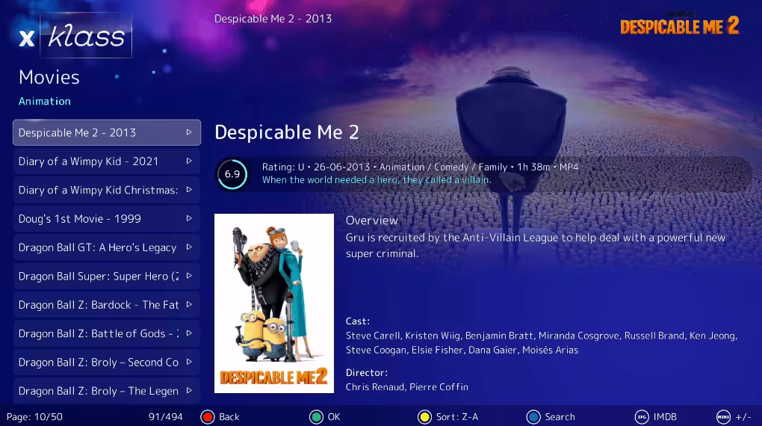The image size is (762, 426).
Task: Click the Animation category label
Action: [45, 101]
